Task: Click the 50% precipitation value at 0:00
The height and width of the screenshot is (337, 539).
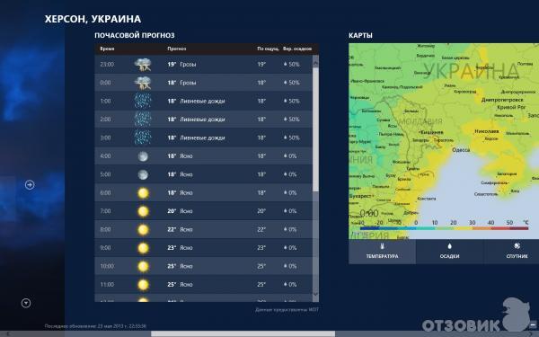Action: pyautogui.click(x=294, y=83)
